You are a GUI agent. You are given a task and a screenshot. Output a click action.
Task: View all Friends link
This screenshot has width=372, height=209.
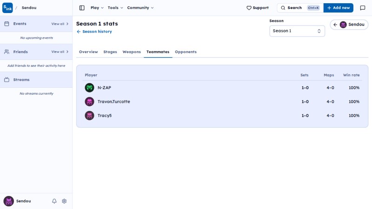click(x=60, y=52)
